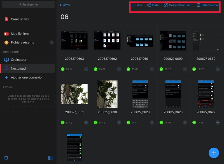The image size is (224, 164).
Task: Click the Ordinateur computer icon
Action: point(6,60)
